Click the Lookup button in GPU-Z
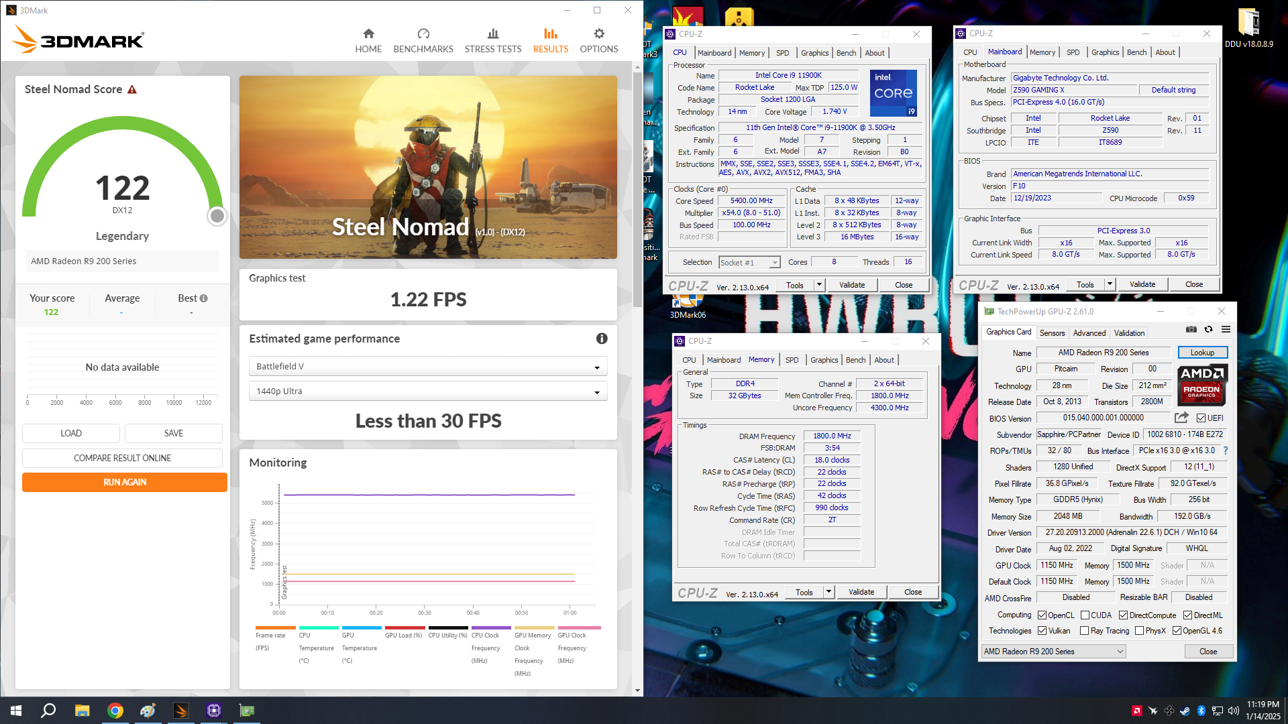Screen dimensions: 1288x724 point(1202,353)
